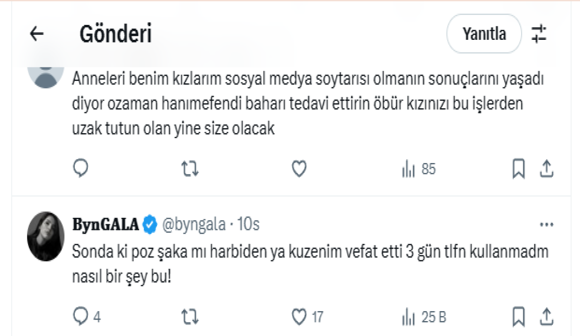Viewport: 580px width, 336px height.
Task: Like ByngALA's tweet with the heart icon
Action: (300, 317)
